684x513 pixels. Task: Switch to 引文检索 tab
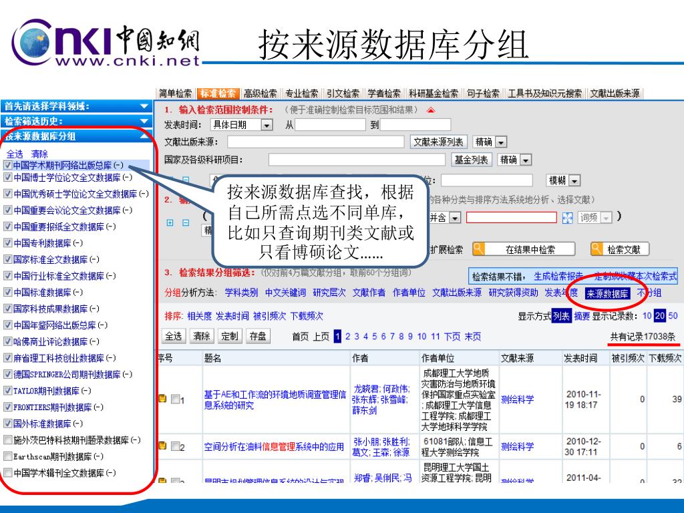pos(343,94)
